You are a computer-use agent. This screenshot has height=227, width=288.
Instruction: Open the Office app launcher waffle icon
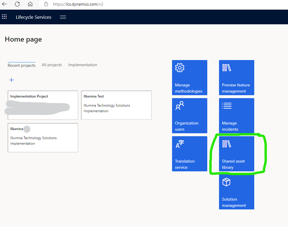pos(4,17)
